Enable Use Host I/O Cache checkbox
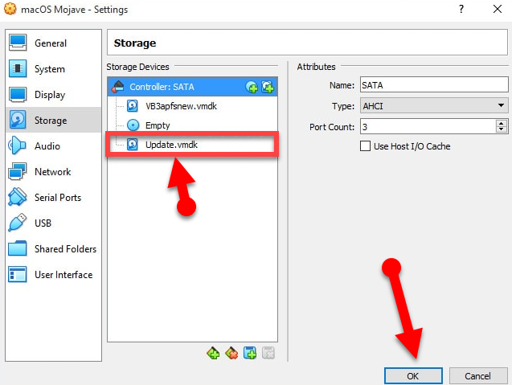 [x=367, y=146]
